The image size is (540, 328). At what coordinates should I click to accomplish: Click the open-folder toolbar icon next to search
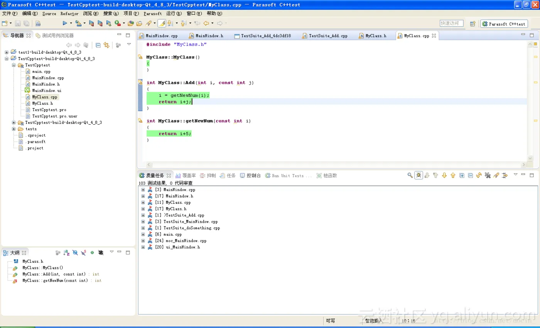click(x=139, y=23)
